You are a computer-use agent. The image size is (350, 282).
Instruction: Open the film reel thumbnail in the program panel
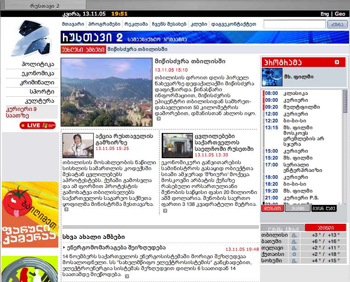272,77
